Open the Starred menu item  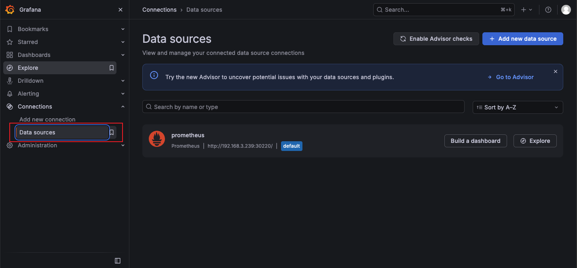point(28,42)
